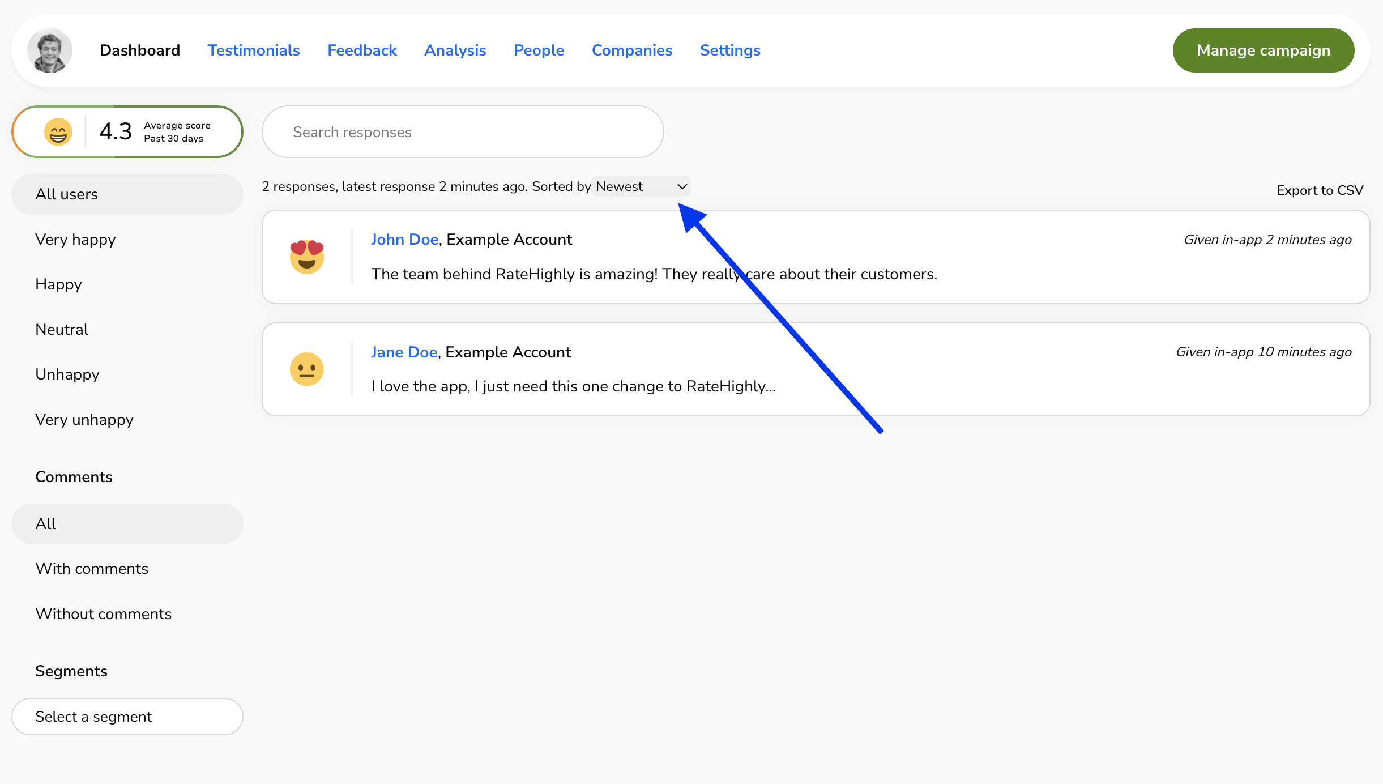Click the Analysis navigation icon
Screen dimensions: 1383x784
pos(456,50)
